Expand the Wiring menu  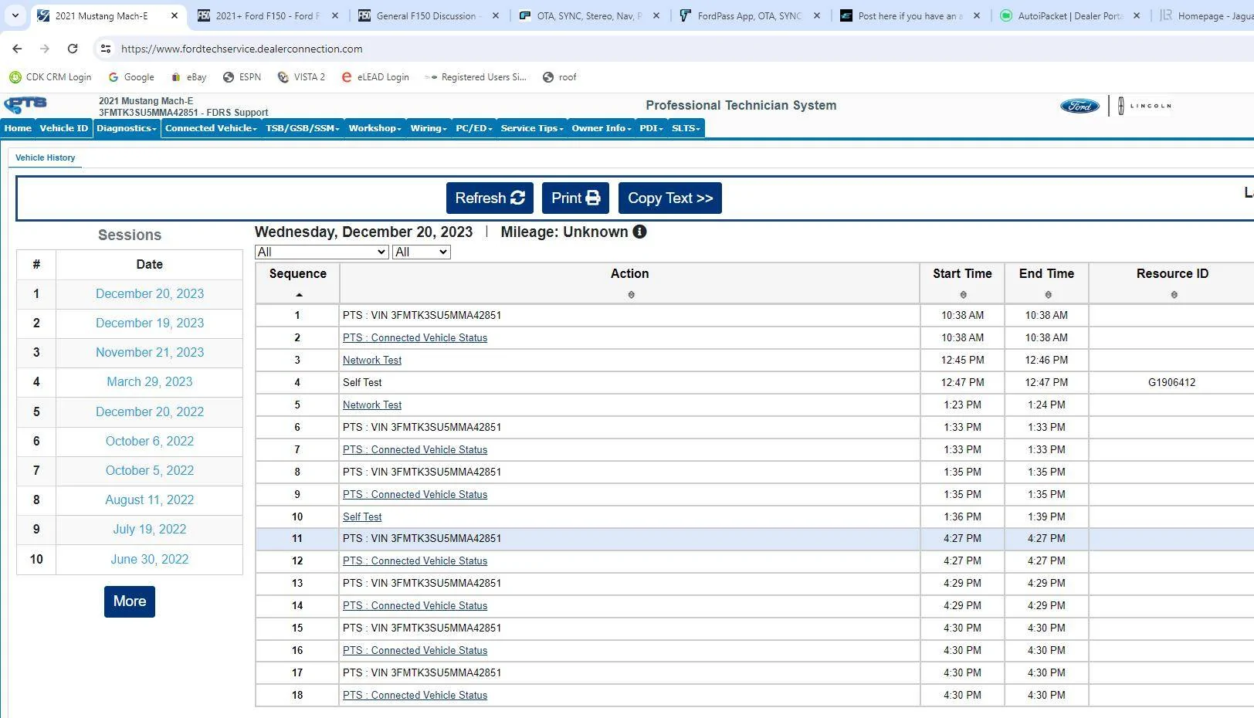(x=429, y=128)
